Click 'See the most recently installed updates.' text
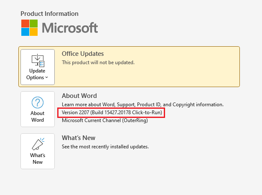The image size is (262, 195). coord(105,147)
